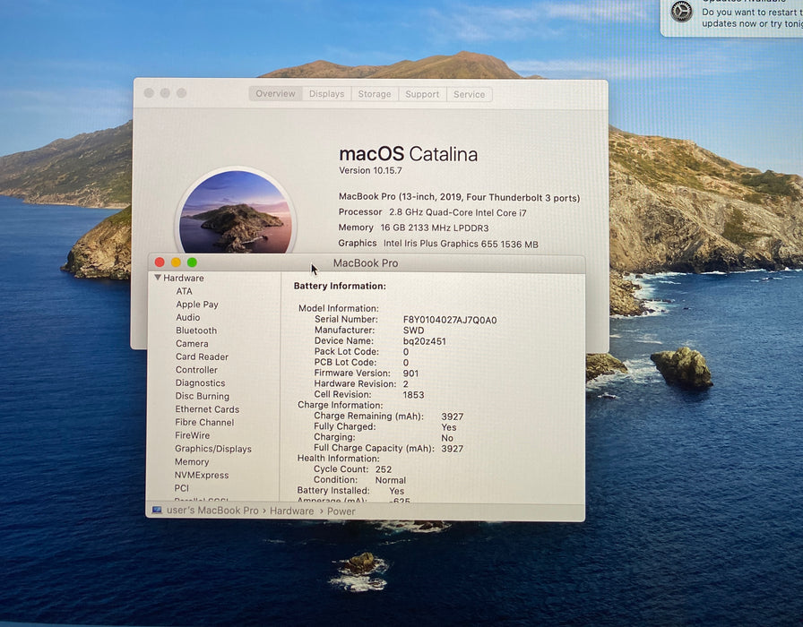Click Power in the bottom path bar
Image resolution: width=803 pixels, height=627 pixels.
341,511
